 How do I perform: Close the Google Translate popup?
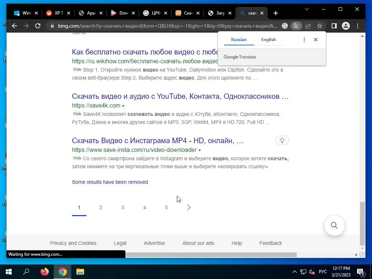point(316,40)
